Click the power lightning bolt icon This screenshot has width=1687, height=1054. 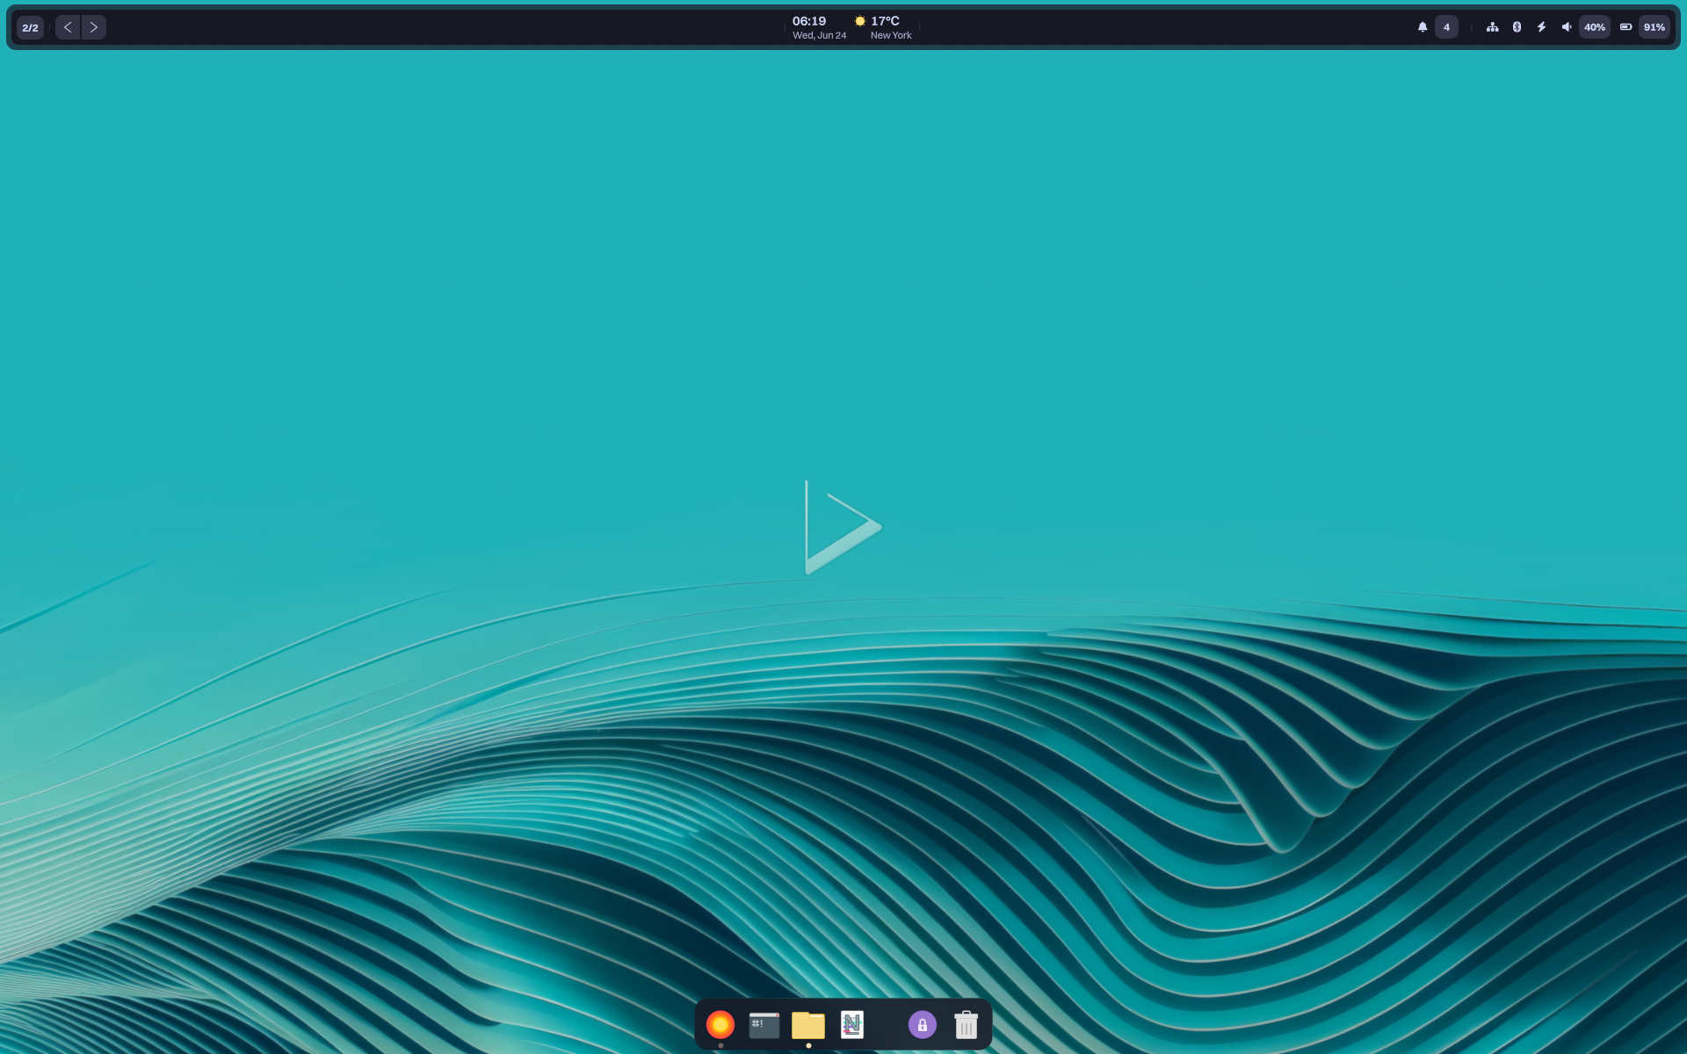1541,27
